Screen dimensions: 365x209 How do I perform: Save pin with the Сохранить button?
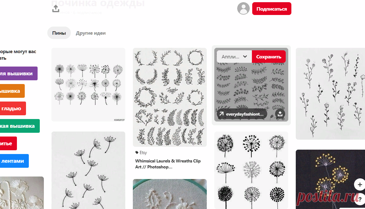click(269, 57)
